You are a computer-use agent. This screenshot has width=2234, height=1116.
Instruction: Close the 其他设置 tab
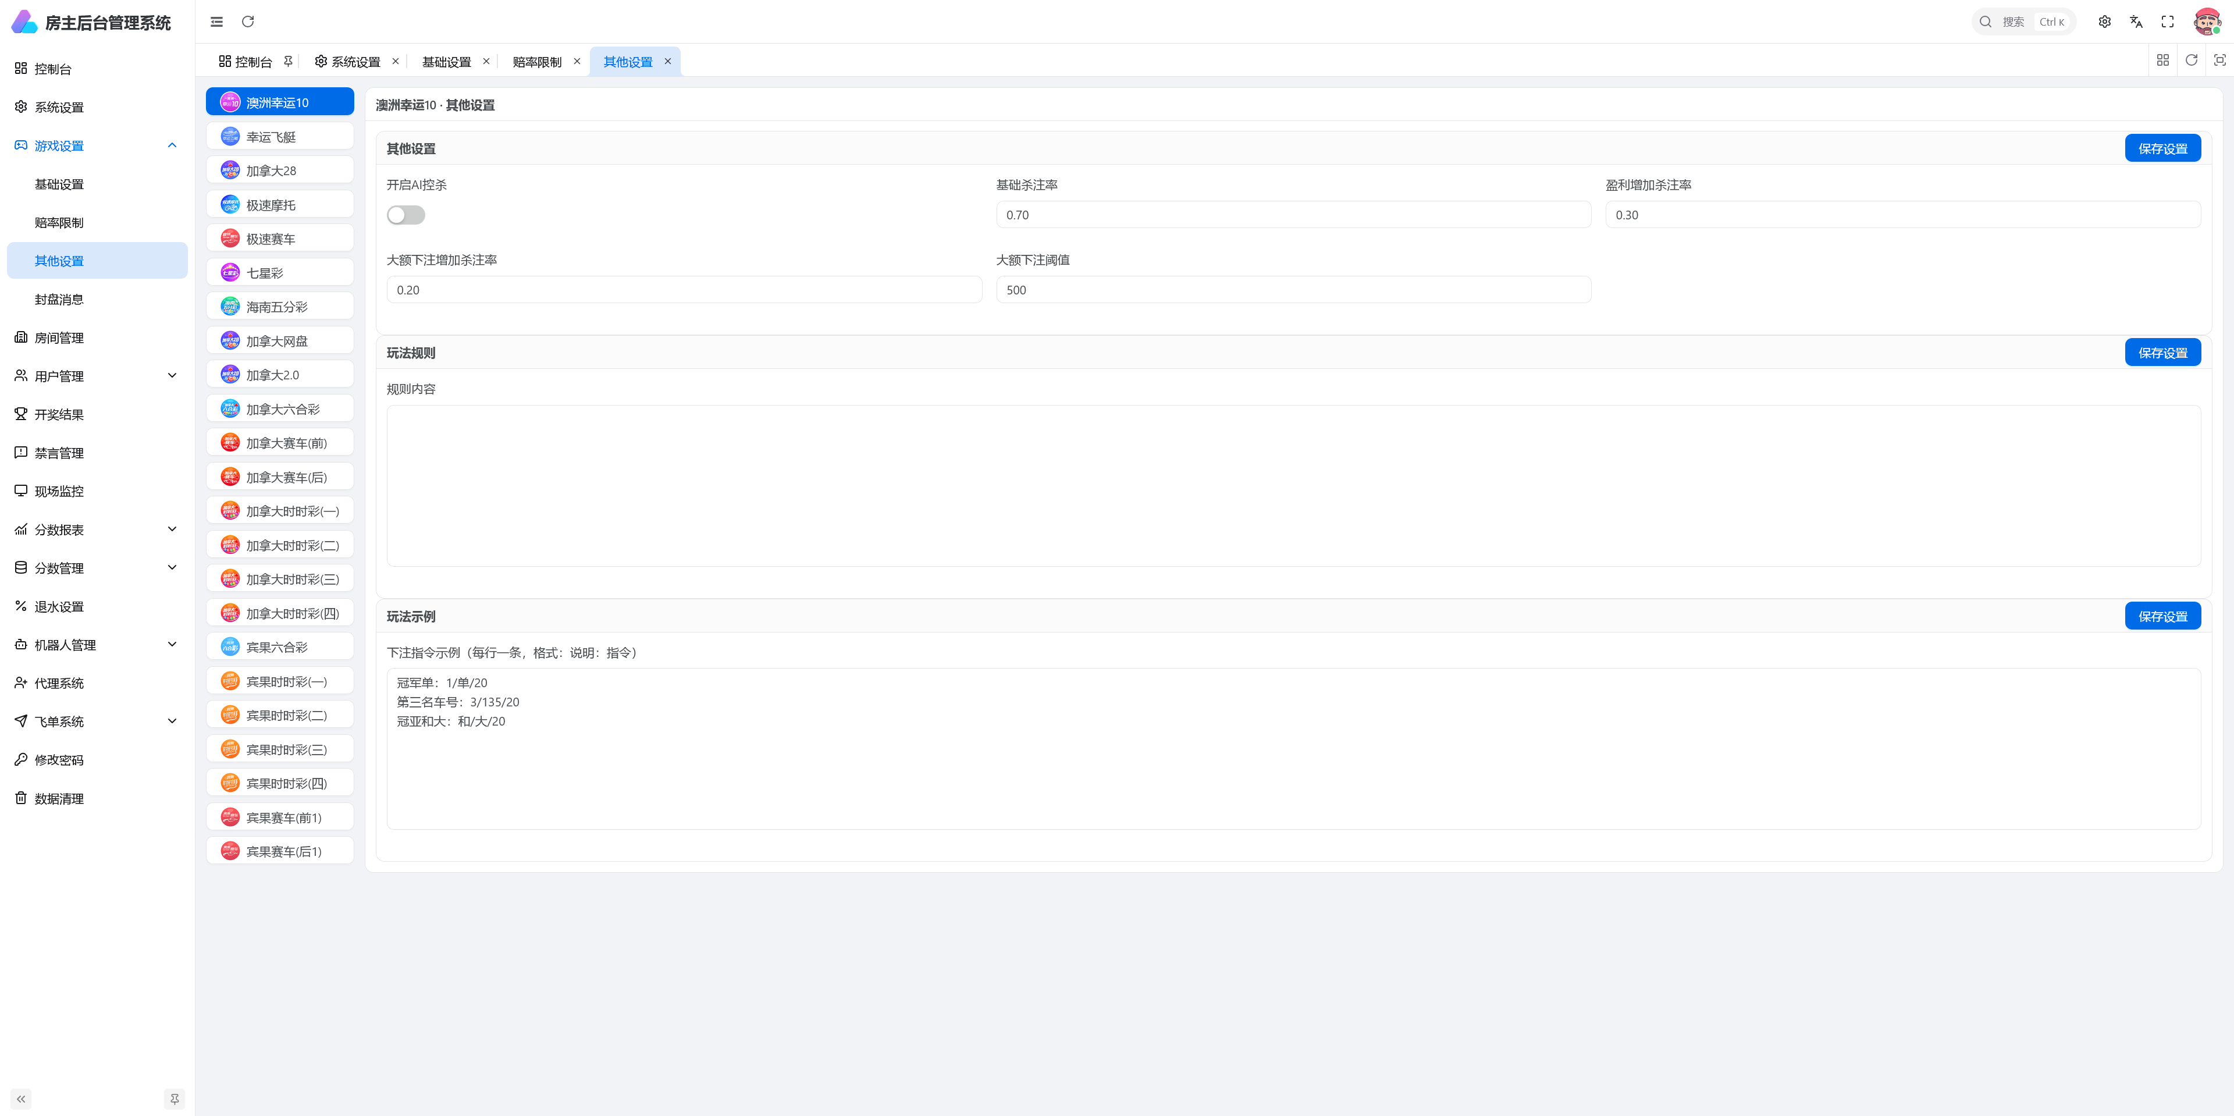coord(668,62)
